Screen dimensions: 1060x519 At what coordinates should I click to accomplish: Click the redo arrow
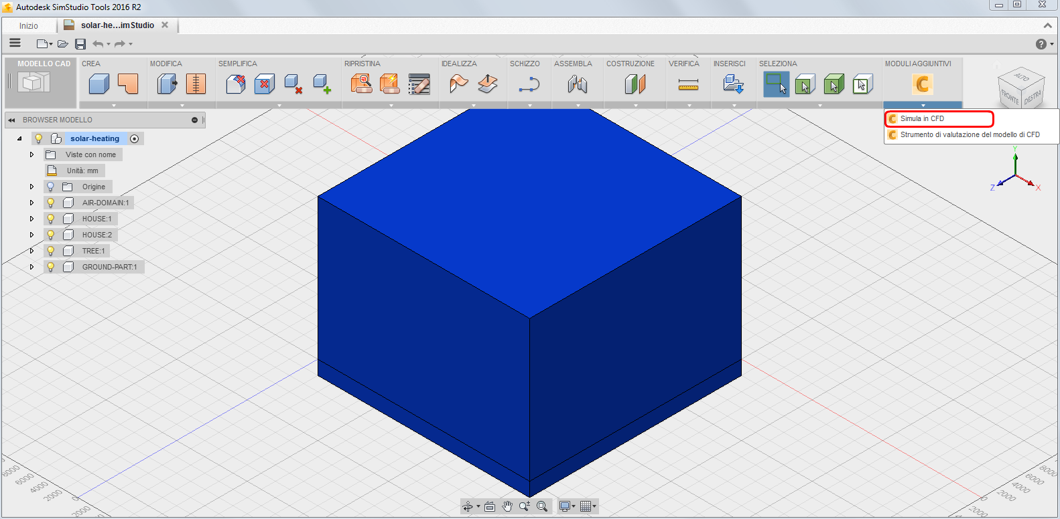[x=120, y=44]
